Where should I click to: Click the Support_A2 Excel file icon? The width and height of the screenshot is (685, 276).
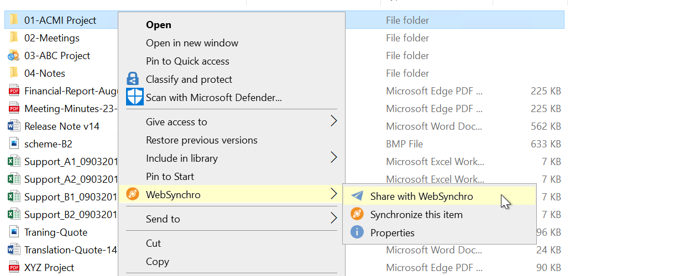[x=14, y=179]
